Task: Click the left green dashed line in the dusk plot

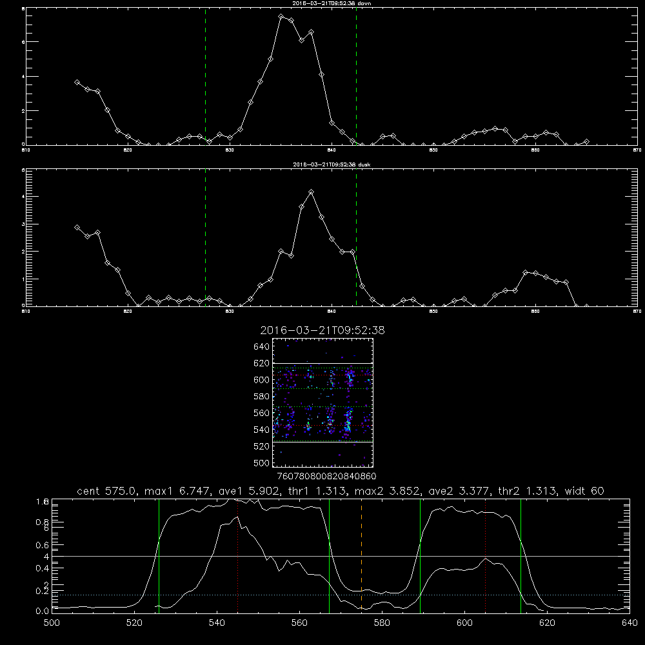Action: point(205,237)
